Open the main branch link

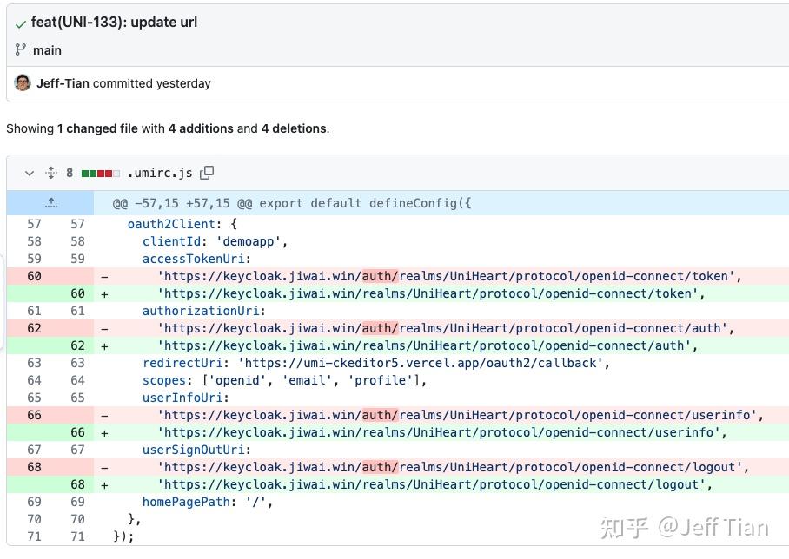point(47,50)
